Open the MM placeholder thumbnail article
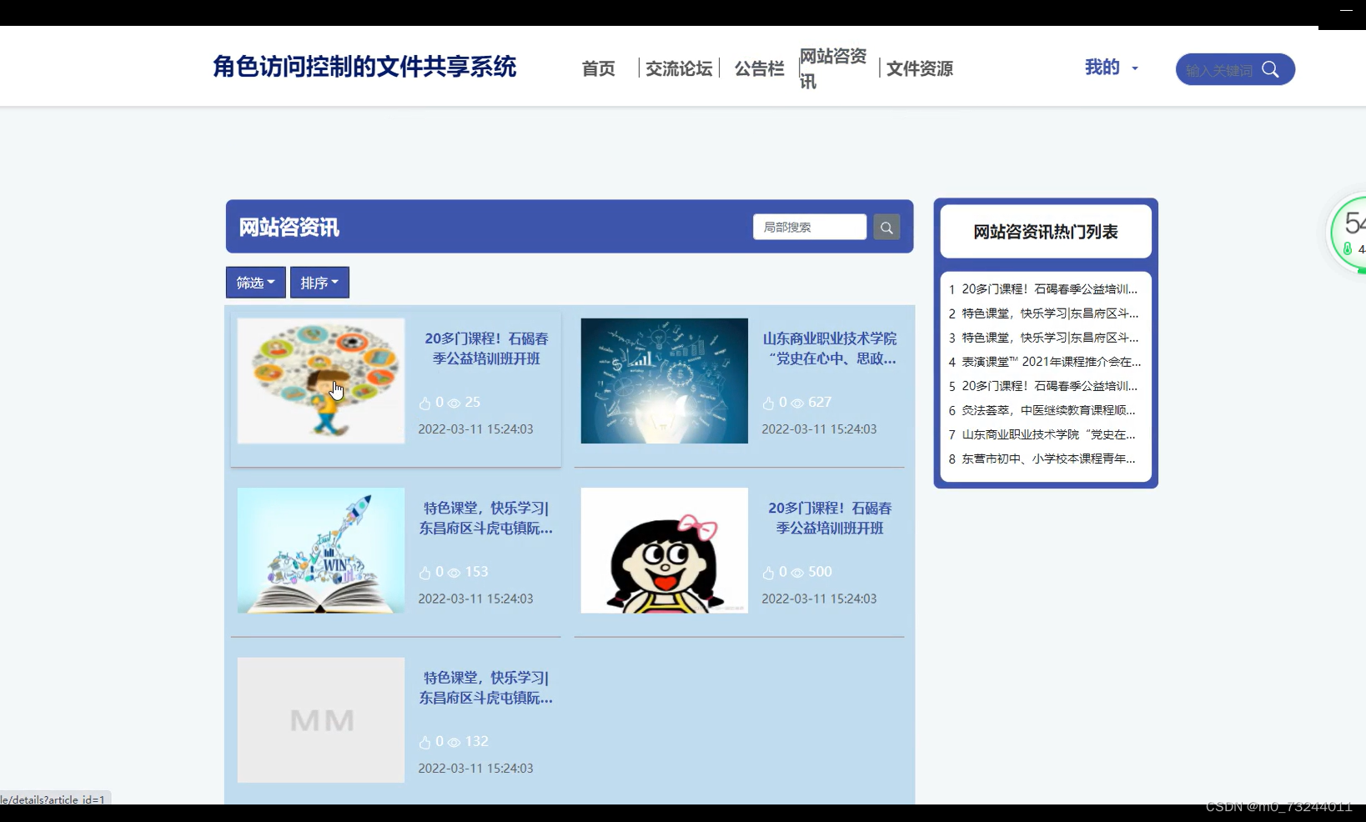The image size is (1366, 822). (x=321, y=720)
